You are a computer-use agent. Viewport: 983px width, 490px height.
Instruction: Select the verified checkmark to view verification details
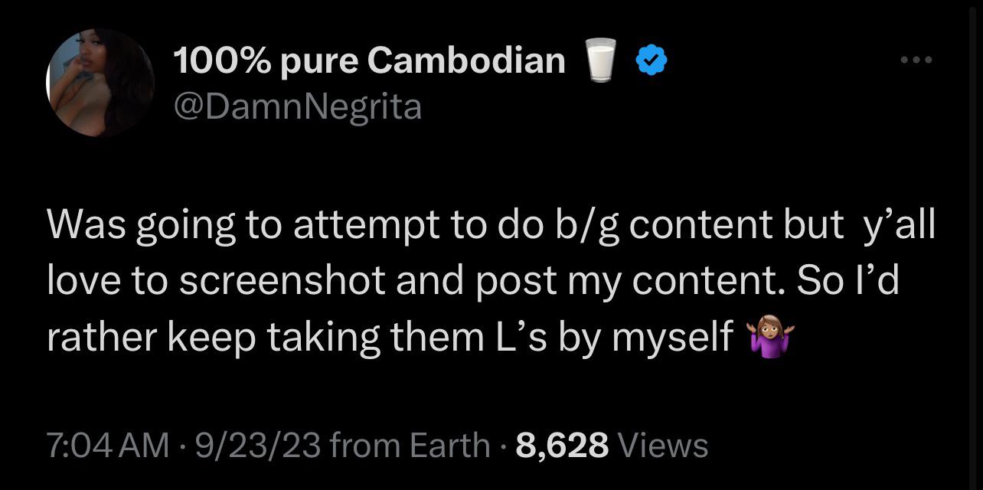tap(651, 59)
